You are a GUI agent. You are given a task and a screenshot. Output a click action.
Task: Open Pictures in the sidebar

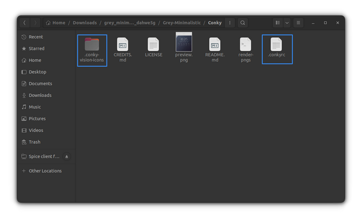(46, 119)
